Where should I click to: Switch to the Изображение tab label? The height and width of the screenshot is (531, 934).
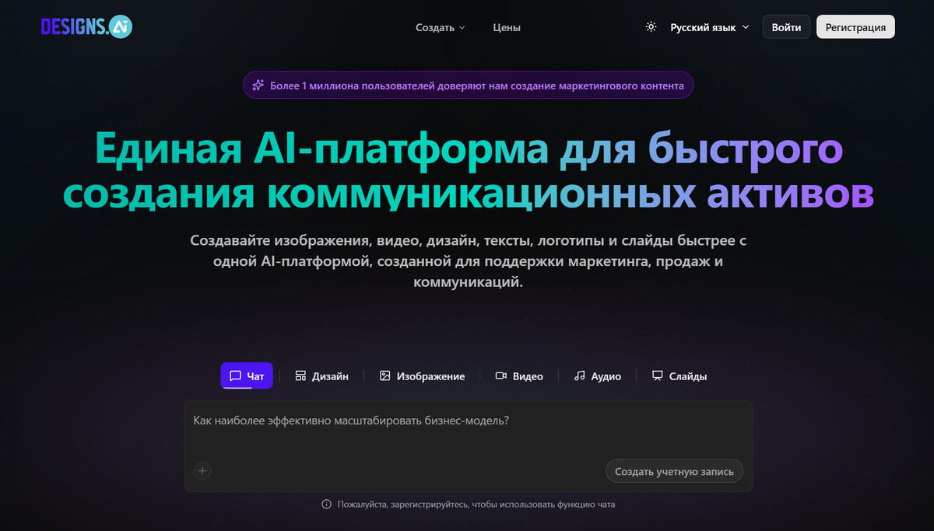430,376
